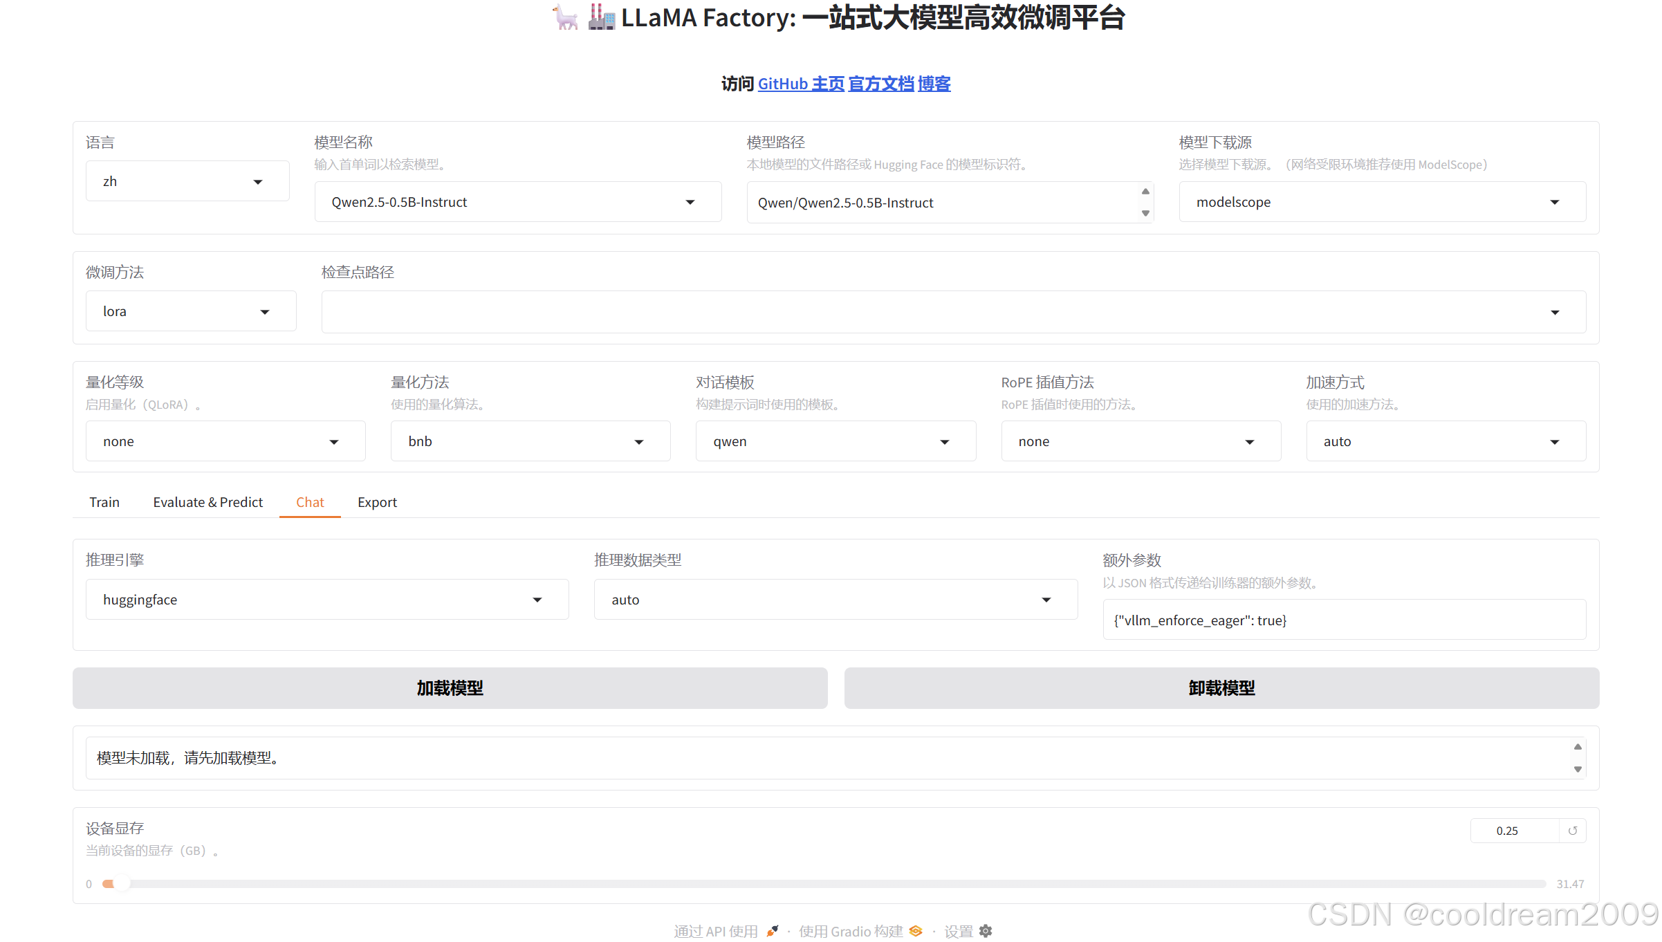Open the 语言 language dropdown showing zh

point(187,181)
